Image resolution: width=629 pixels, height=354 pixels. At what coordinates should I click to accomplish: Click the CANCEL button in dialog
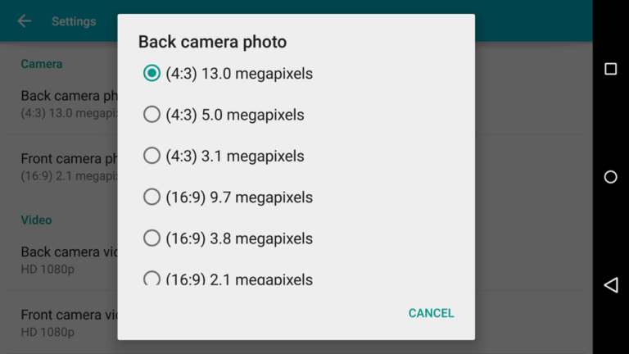(431, 313)
